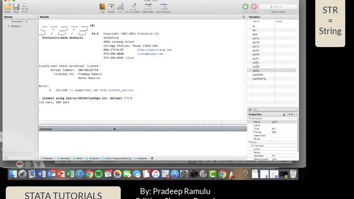Select variable ypnotes in Variables list
Screen dimensions: 354x199
point(258,75)
